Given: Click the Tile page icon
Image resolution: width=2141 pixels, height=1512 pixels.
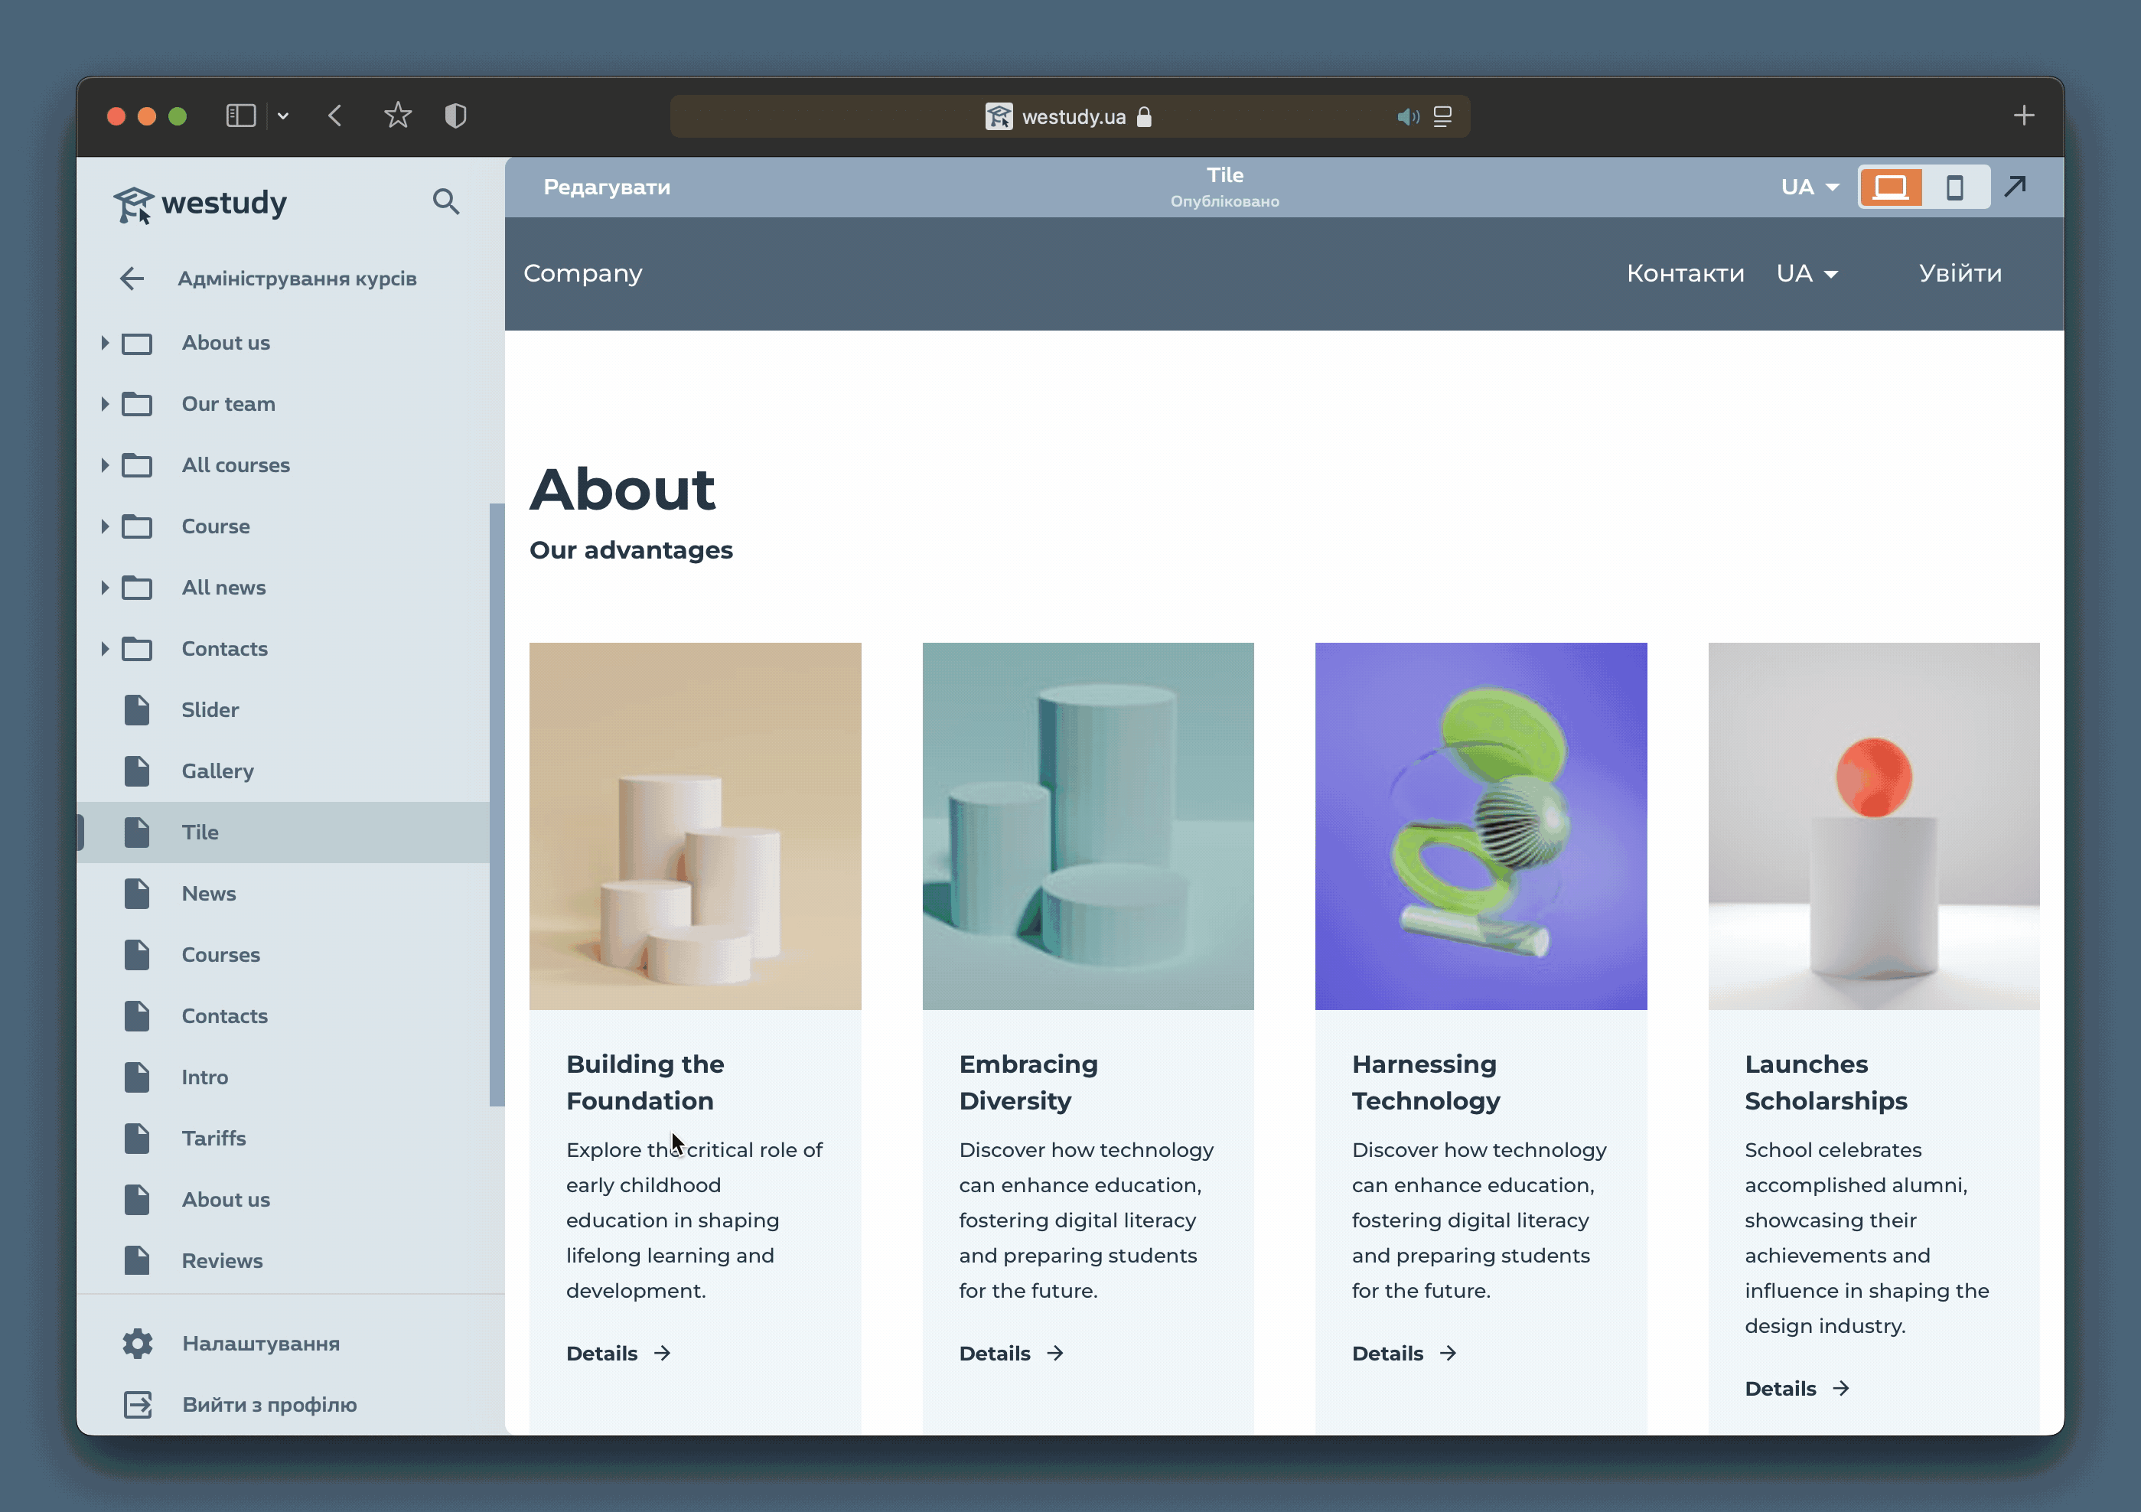Looking at the screenshot, I should (137, 833).
